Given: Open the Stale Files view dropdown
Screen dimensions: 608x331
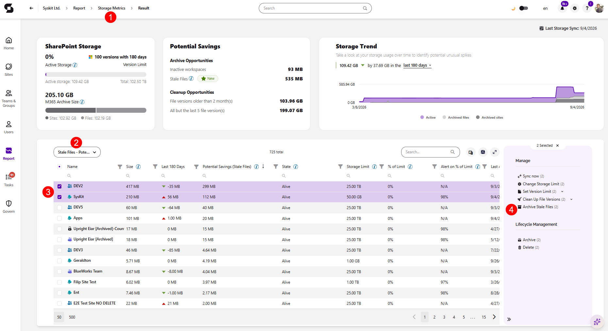Looking at the screenshot, I should pyautogui.click(x=77, y=152).
